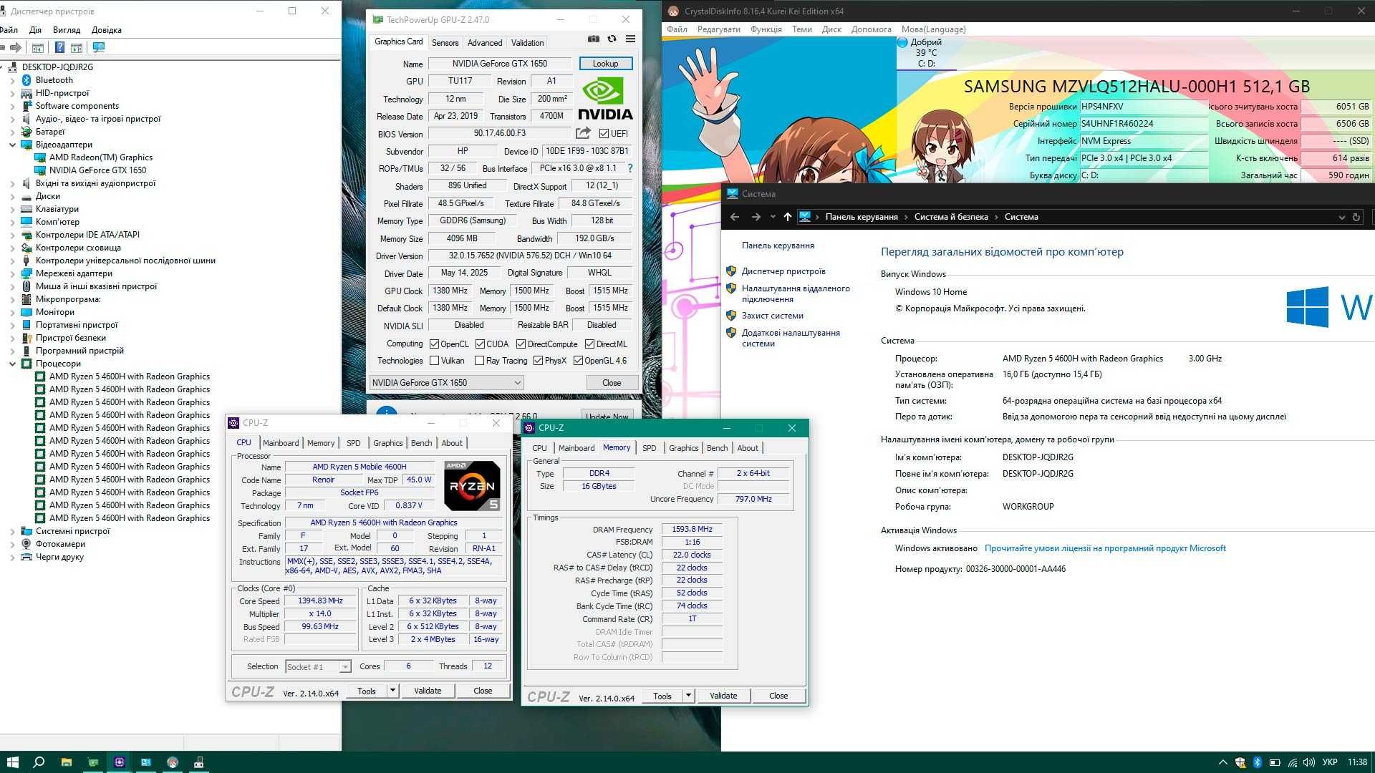Collapse the Відеоадаптери node
1375x773 pixels.
(12, 145)
